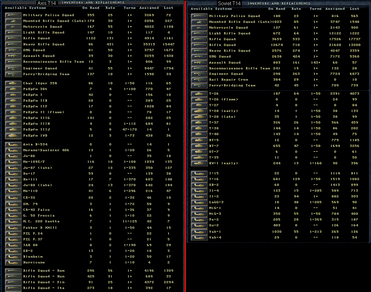Image resolution: width=371 pixels, height=292 pixels.
Task: Click Rifle Squad - Rum icon
Action: pyautogui.click(x=13, y=271)
